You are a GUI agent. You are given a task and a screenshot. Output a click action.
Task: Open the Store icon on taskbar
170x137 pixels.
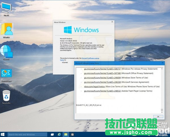(72, 134)
